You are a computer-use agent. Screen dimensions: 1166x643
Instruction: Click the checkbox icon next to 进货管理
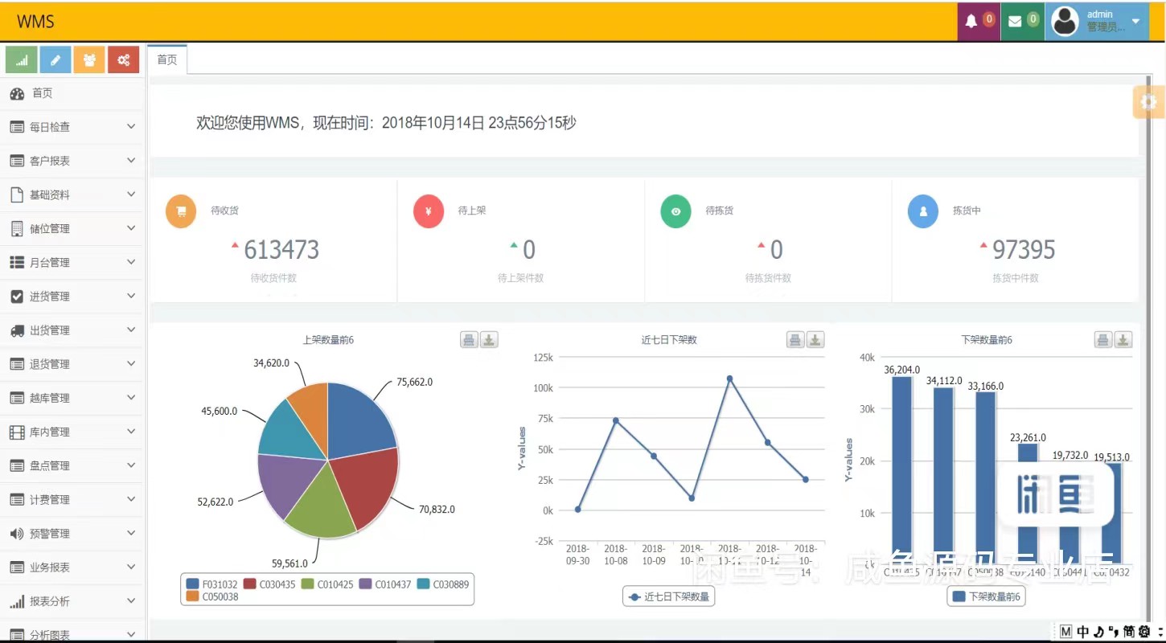click(x=17, y=297)
